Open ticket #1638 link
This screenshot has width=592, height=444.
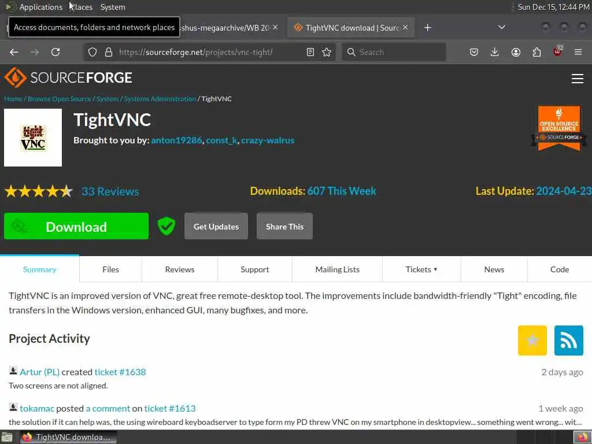(120, 372)
